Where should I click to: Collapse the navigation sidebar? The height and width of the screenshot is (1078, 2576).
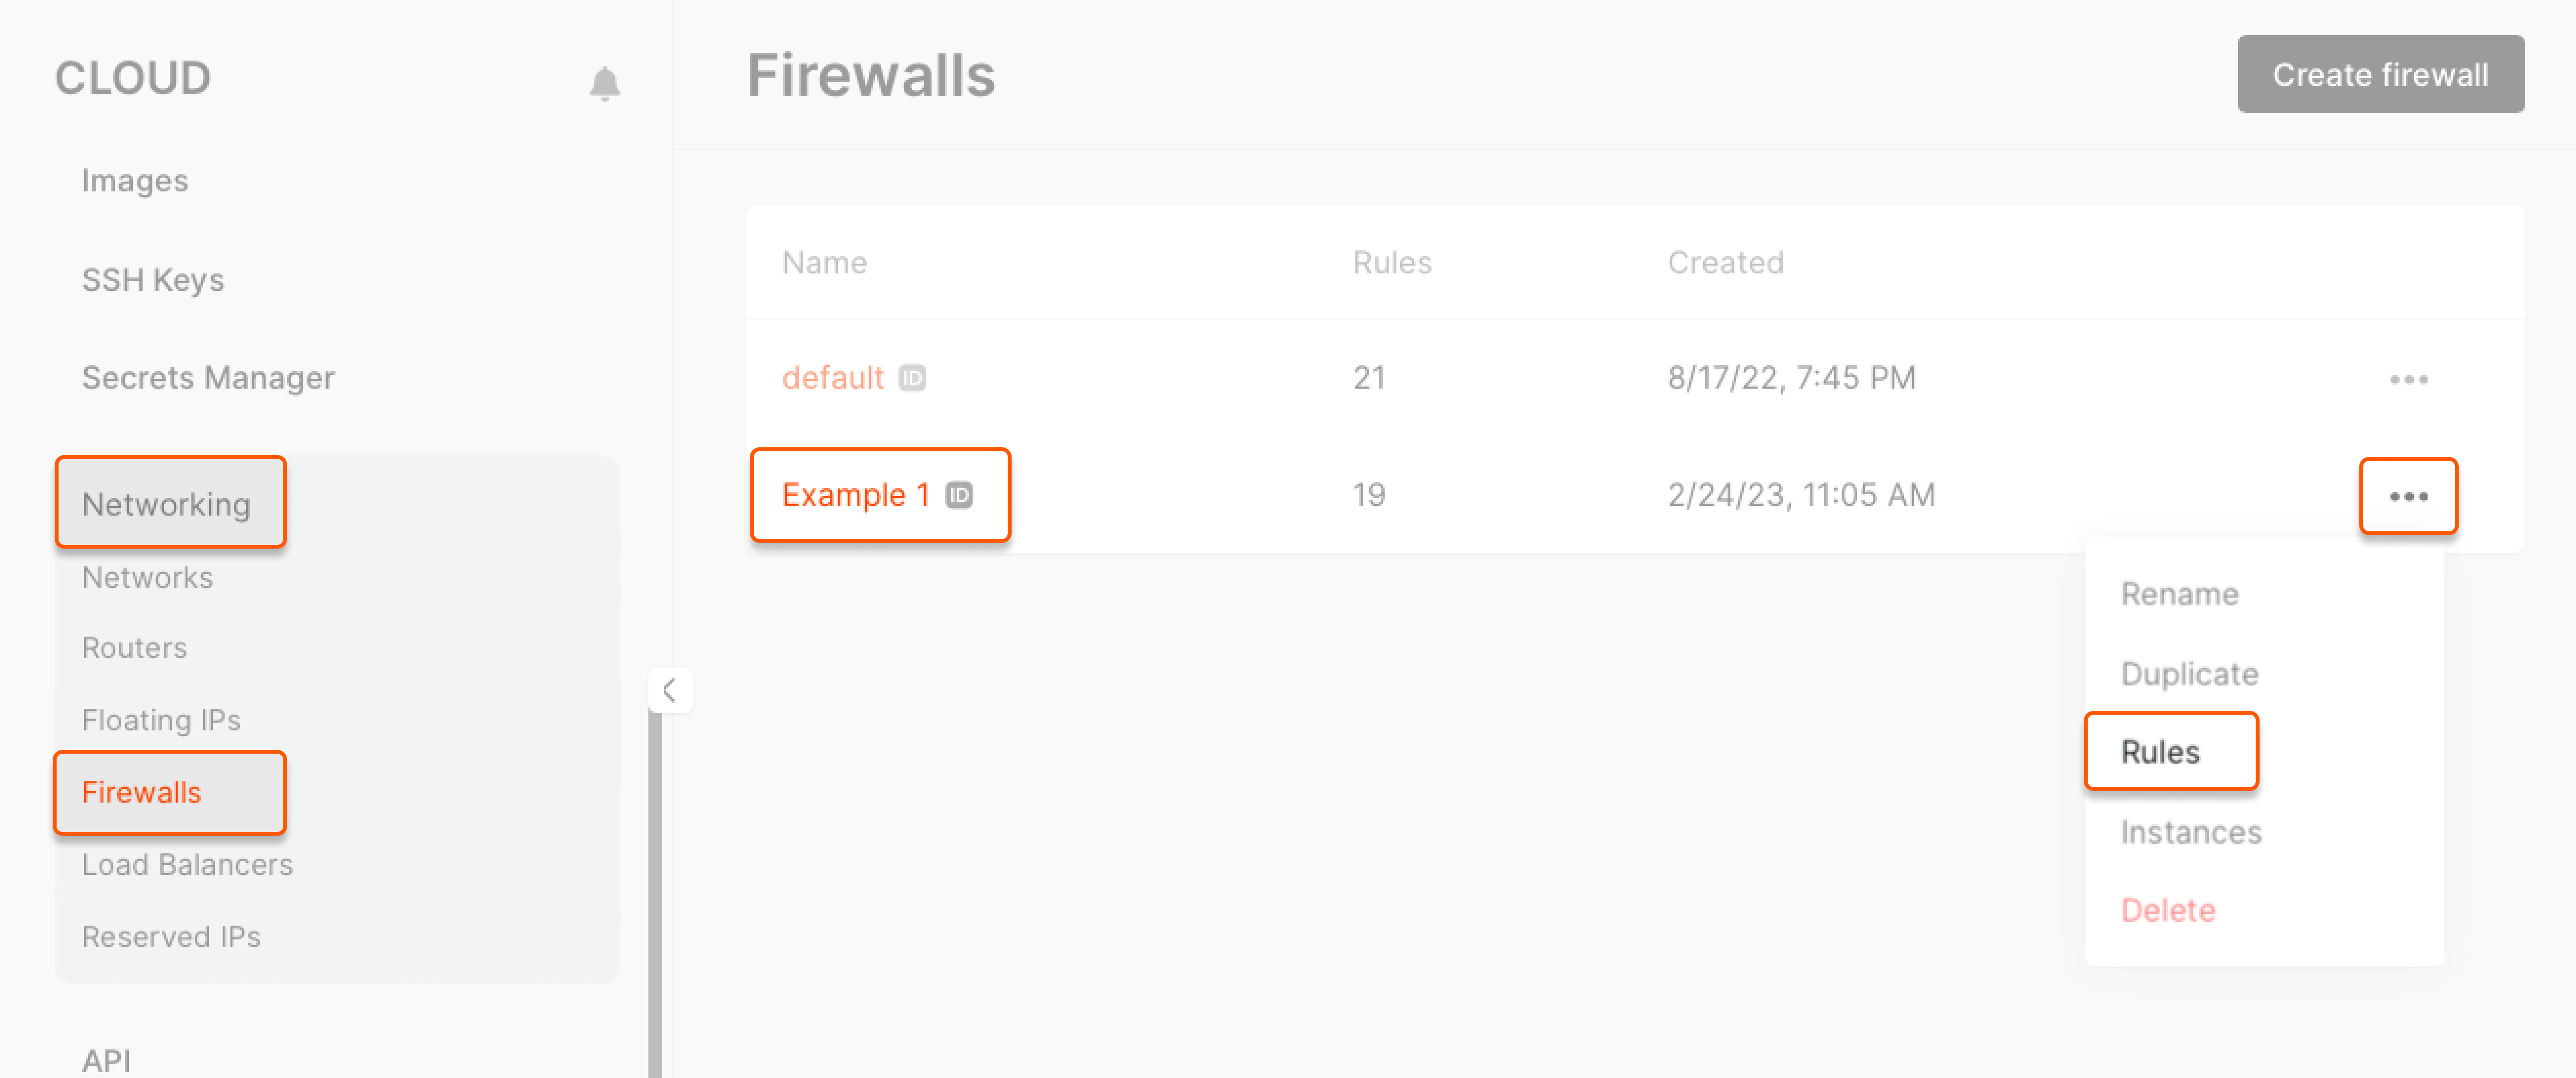pyautogui.click(x=671, y=689)
